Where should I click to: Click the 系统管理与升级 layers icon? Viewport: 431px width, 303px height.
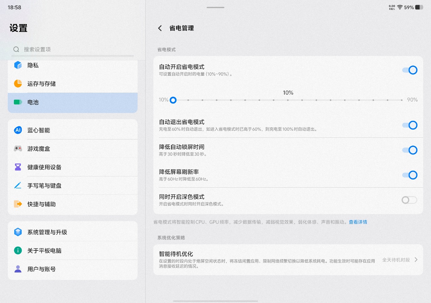(18, 232)
